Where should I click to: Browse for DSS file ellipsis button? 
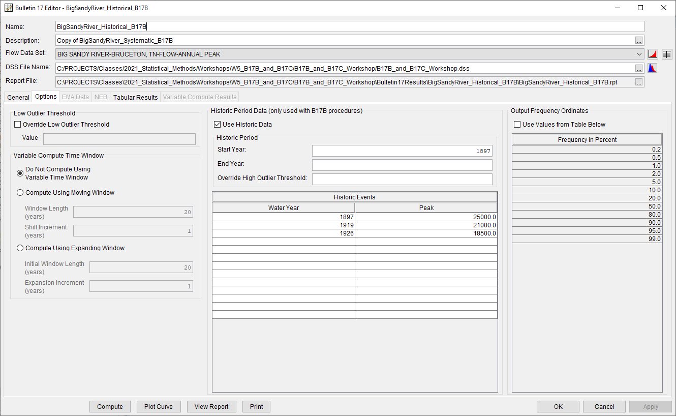tap(639, 68)
